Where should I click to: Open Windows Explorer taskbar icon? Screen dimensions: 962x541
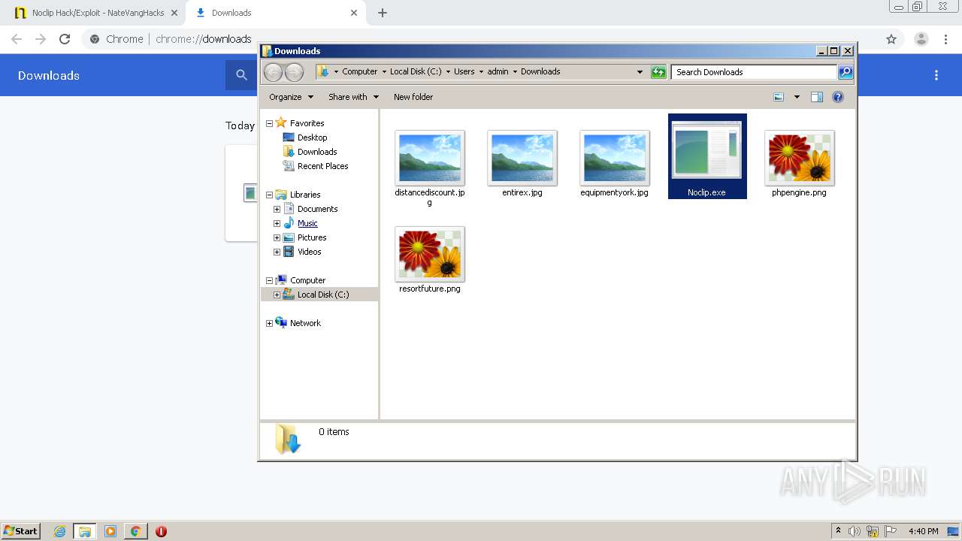[x=85, y=531]
